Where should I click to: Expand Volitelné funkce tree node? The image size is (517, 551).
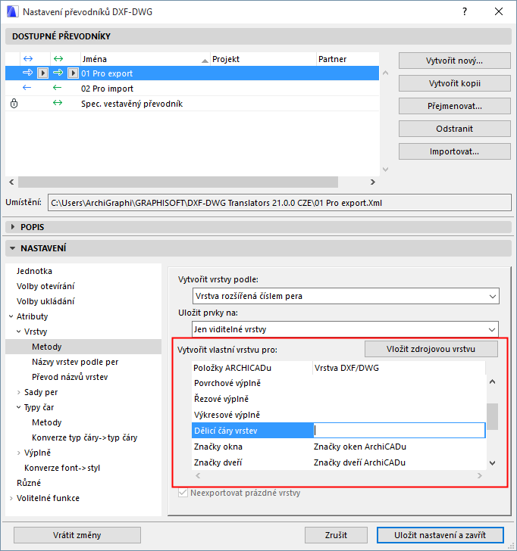[x=11, y=498]
